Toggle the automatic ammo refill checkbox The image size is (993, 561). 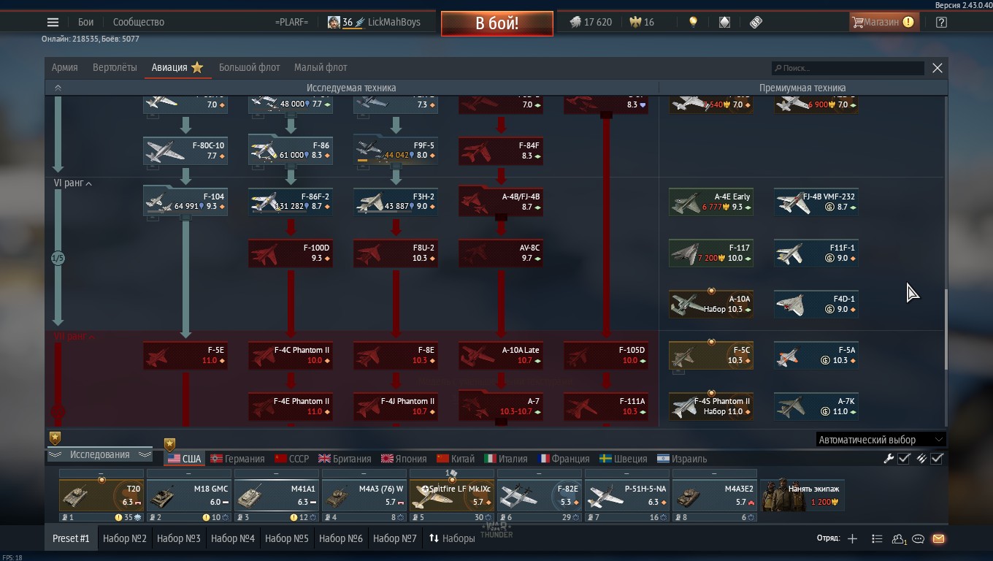[938, 459]
